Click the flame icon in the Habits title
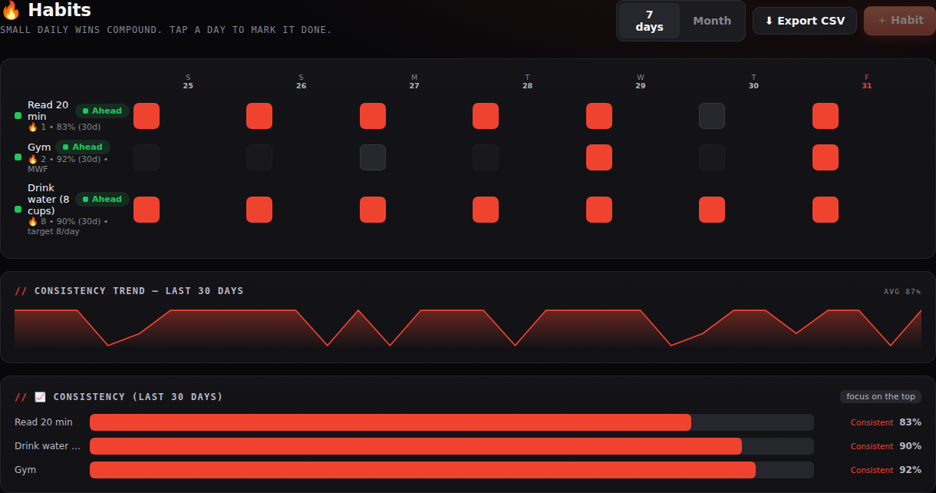The height and width of the screenshot is (493, 936). click(x=11, y=11)
